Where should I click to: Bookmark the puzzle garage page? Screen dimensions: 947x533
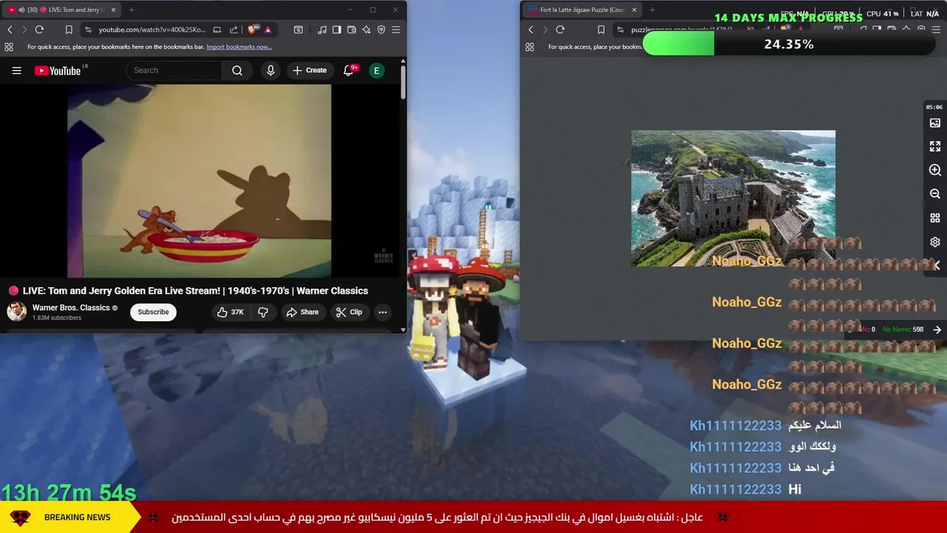(x=601, y=30)
